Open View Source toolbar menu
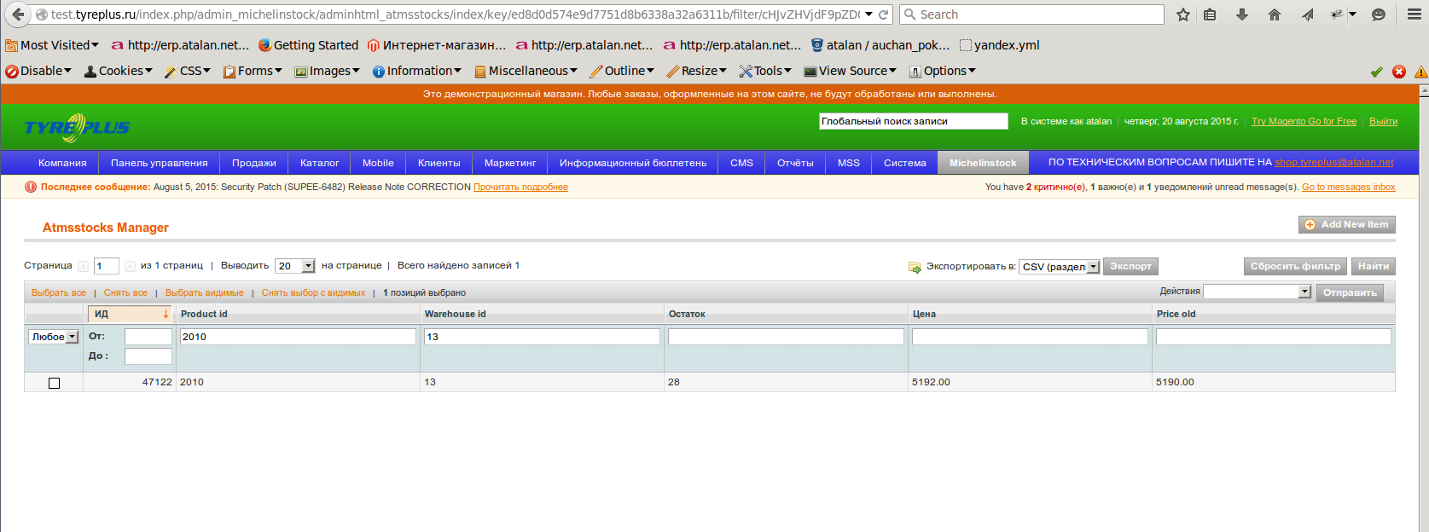Screen dimensions: 1429x532 (x=851, y=71)
